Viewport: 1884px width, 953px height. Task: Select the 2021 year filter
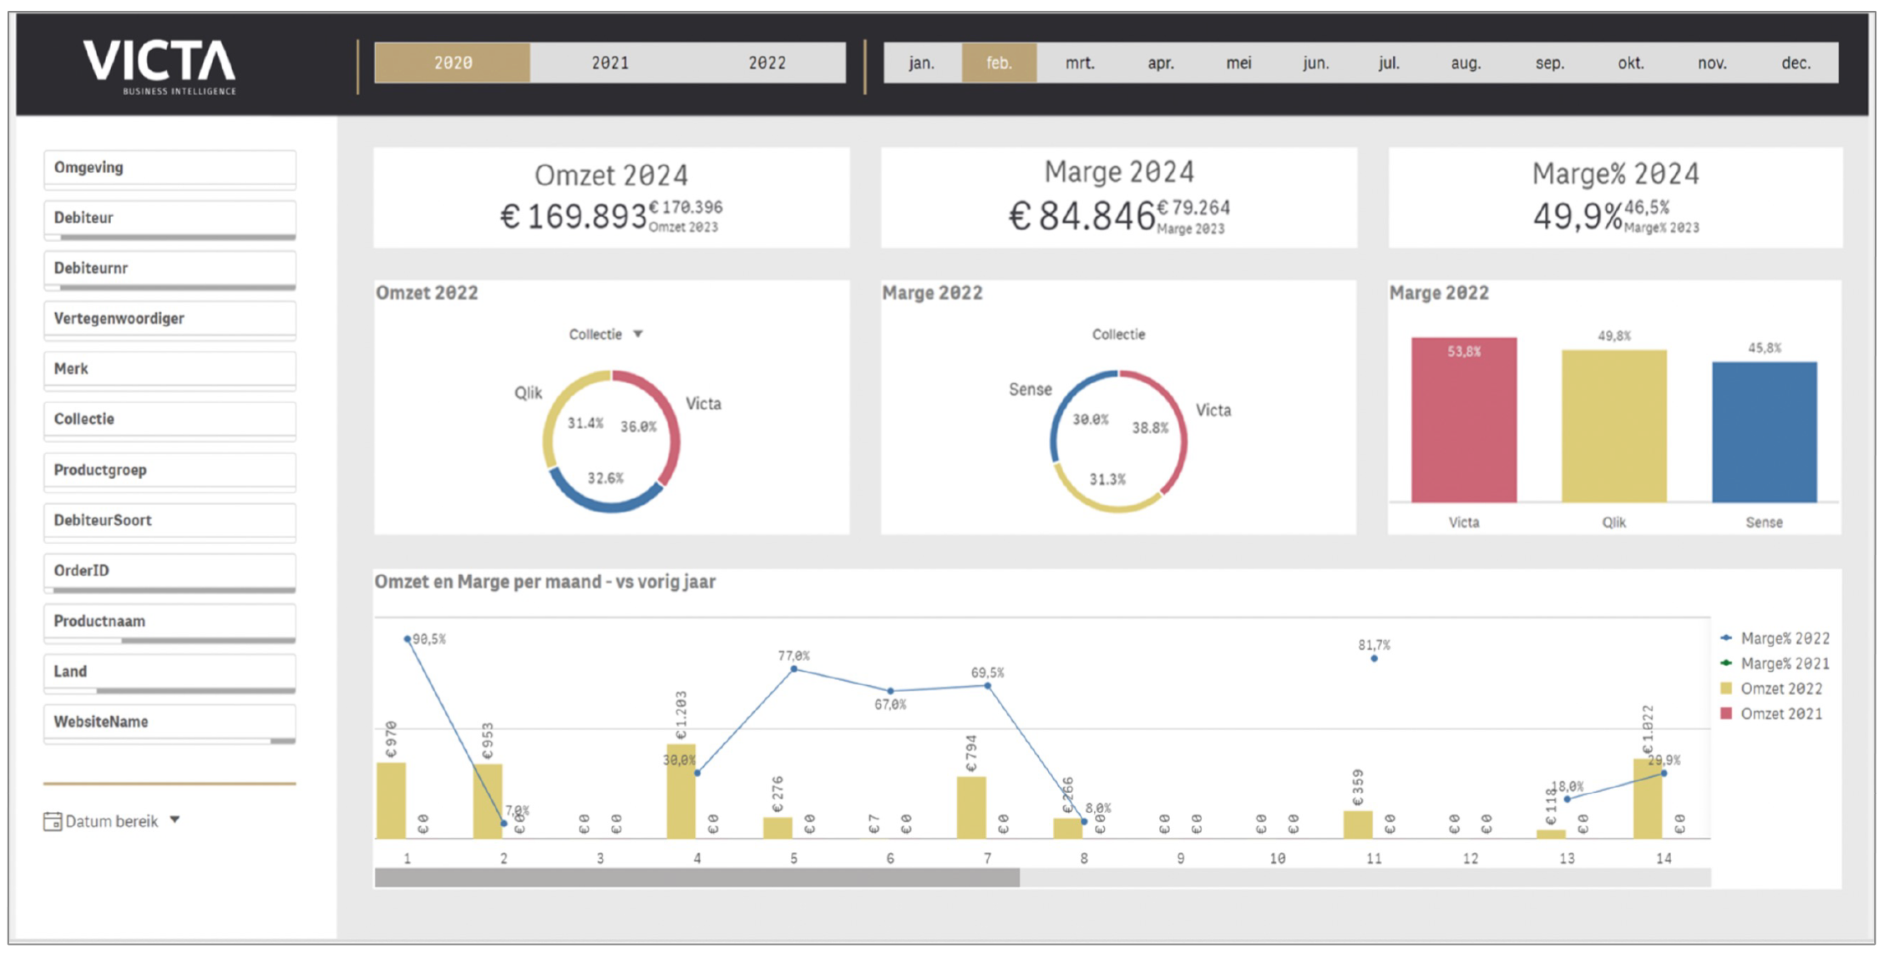(x=610, y=63)
